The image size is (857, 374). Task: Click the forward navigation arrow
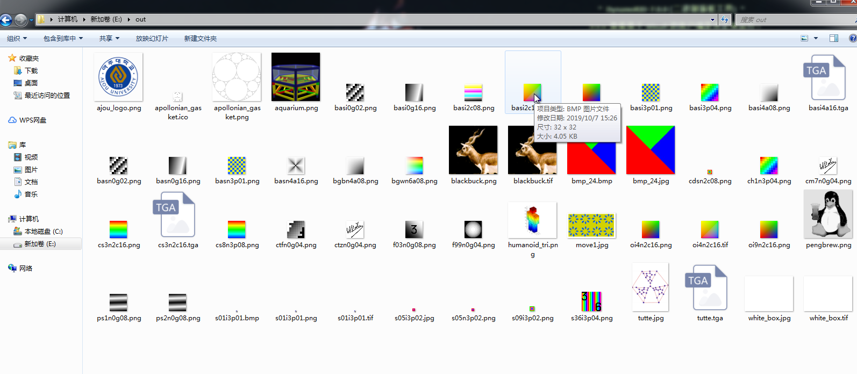pos(20,20)
